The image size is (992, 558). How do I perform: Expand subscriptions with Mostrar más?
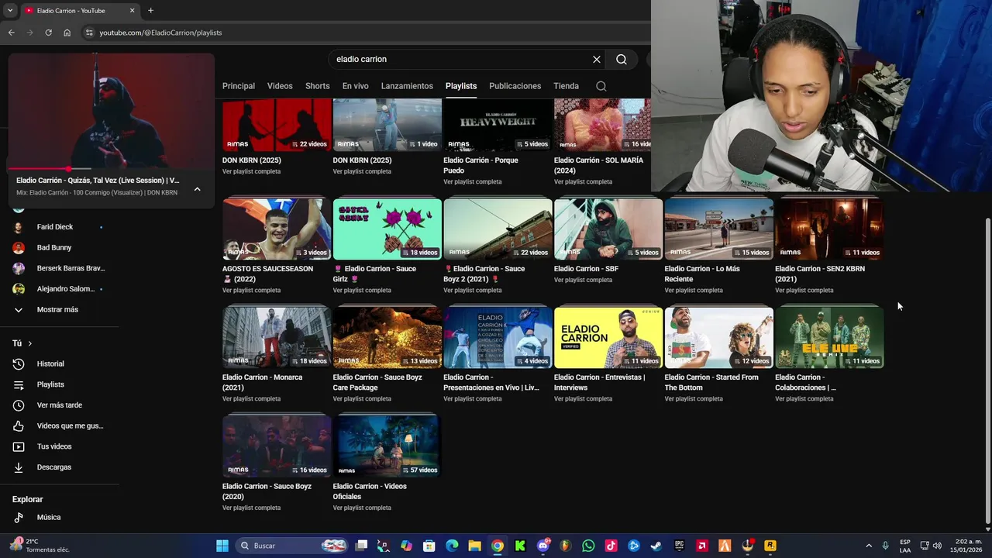[x=57, y=310]
